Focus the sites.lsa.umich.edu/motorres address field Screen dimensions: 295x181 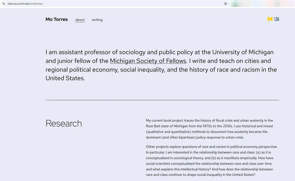[113, 4]
